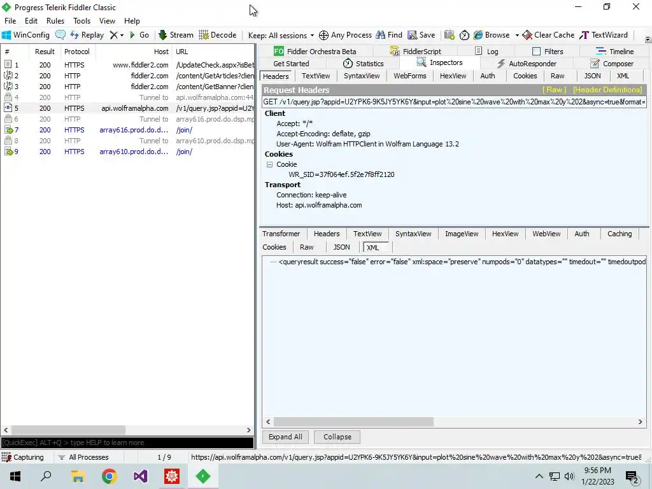Image resolution: width=652 pixels, height=489 pixels.
Task: Open the Keep: All sessions dropdown
Action: pos(281,36)
